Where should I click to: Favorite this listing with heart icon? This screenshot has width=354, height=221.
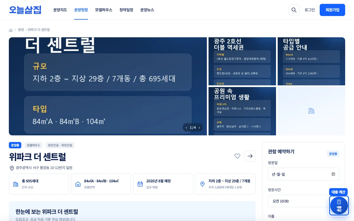(x=237, y=156)
